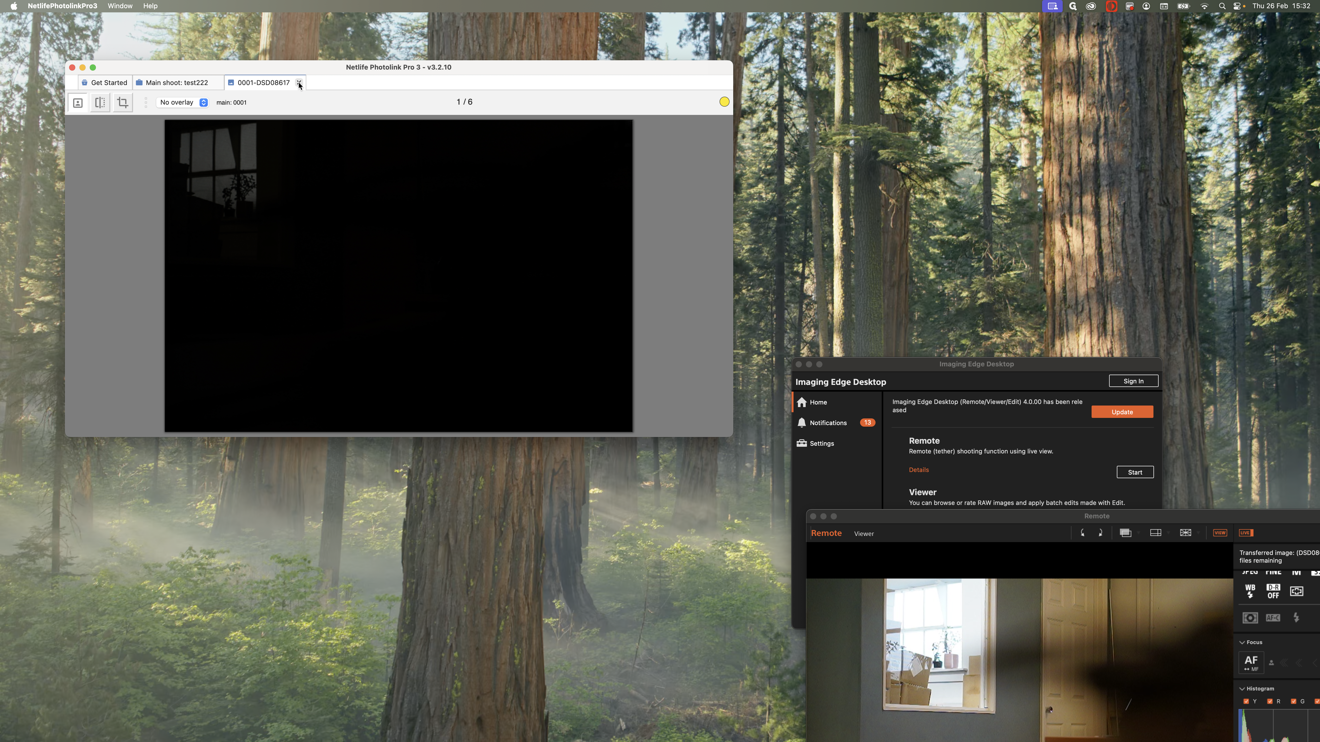Click the split compare view icon

100,103
